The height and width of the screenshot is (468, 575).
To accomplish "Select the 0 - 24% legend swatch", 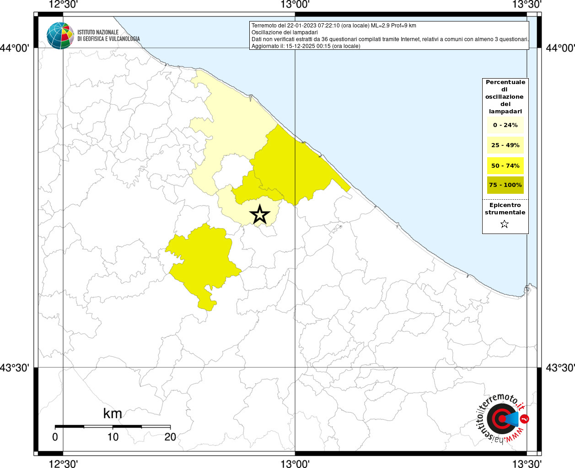I will [x=505, y=125].
